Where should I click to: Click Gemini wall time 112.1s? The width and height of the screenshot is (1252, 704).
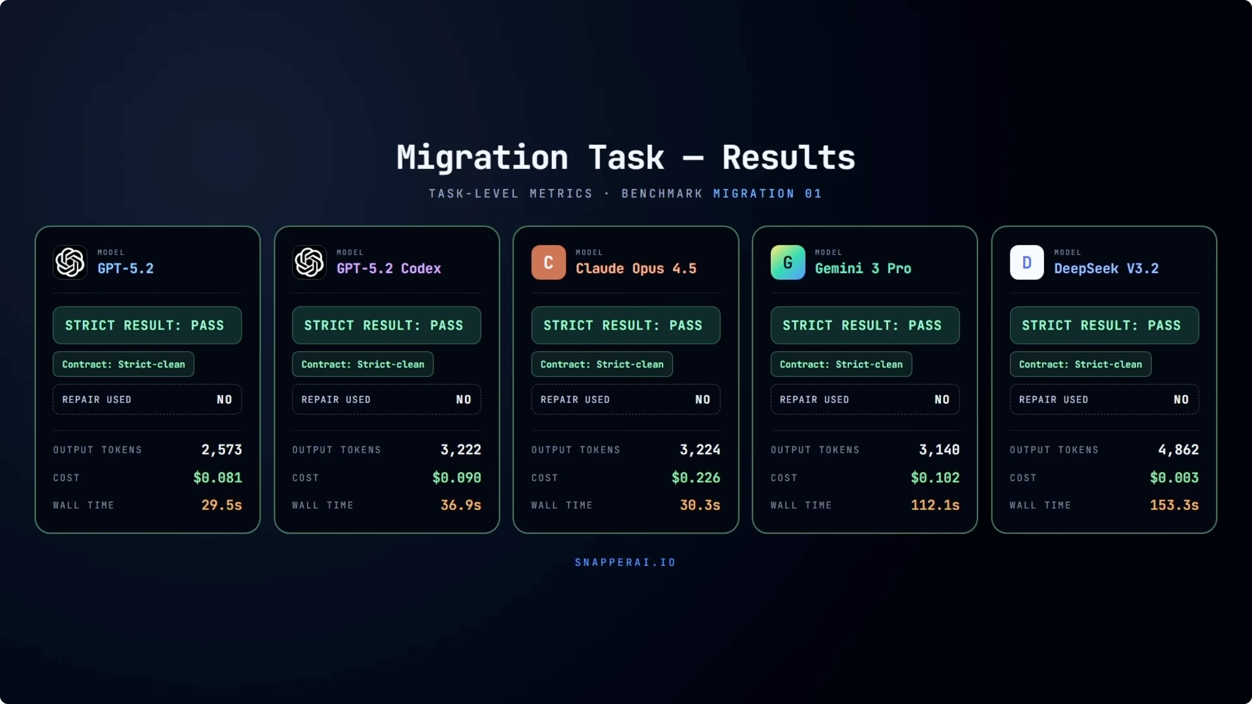935,505
